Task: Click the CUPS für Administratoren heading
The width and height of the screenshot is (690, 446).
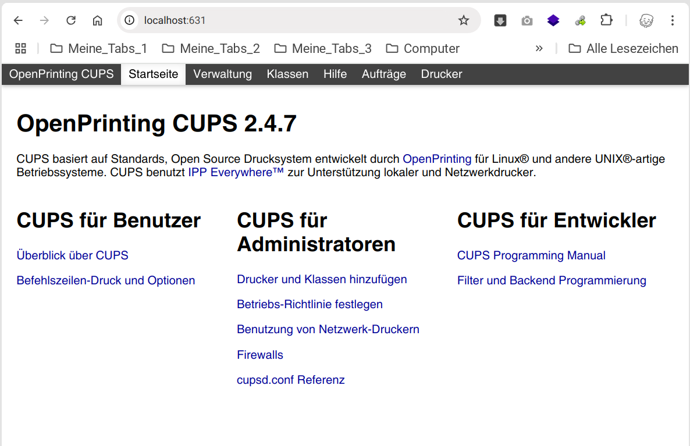Action: (316, 232)
